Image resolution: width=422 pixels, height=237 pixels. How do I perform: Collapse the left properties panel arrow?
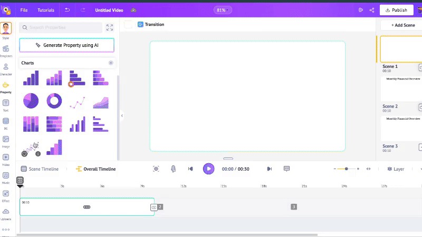[x=122, y=116]
